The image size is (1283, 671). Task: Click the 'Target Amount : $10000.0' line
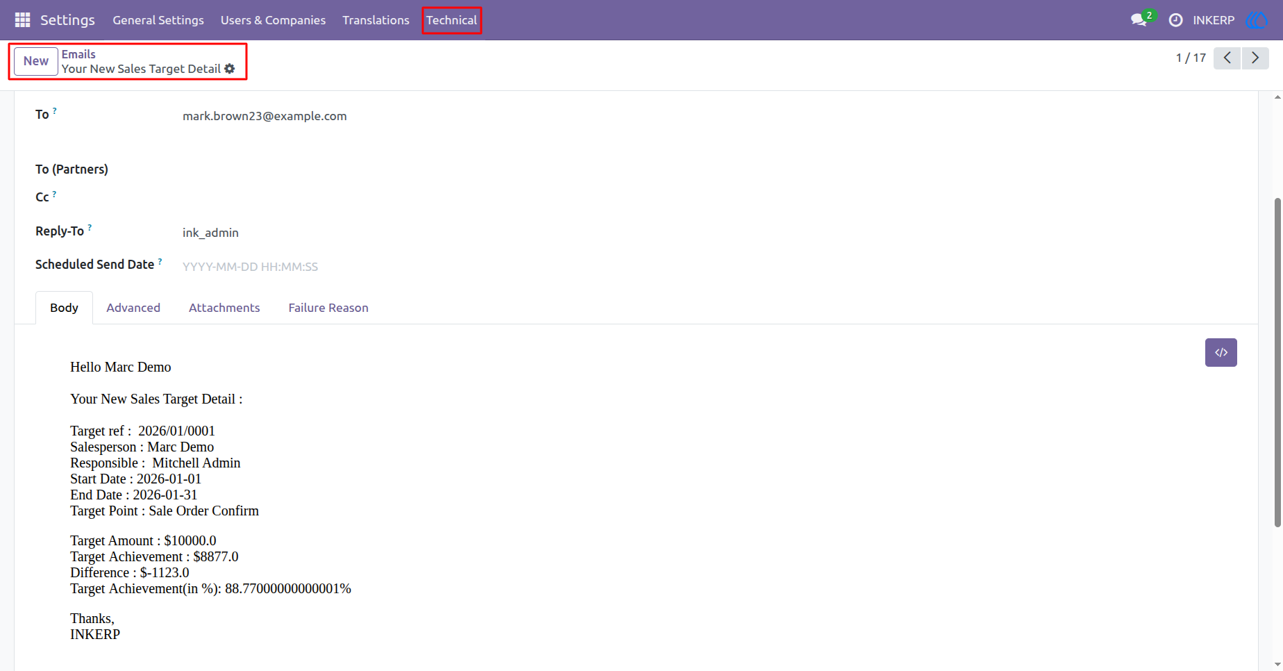tap(143, 540)
